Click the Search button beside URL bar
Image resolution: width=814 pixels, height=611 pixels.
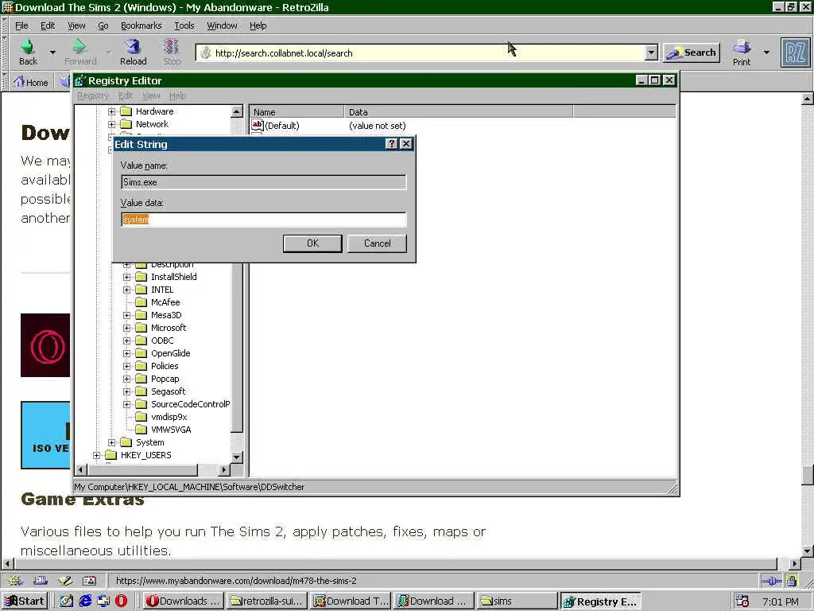tap(692, 53)
